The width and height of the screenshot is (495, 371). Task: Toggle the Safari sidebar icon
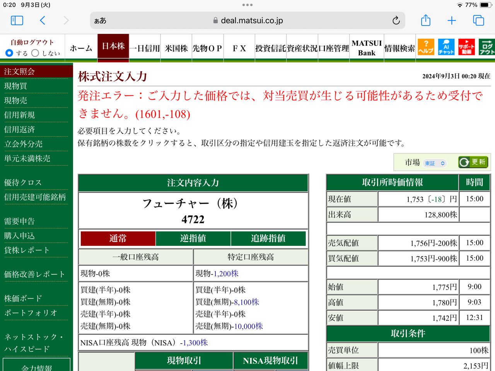point(17,20)
